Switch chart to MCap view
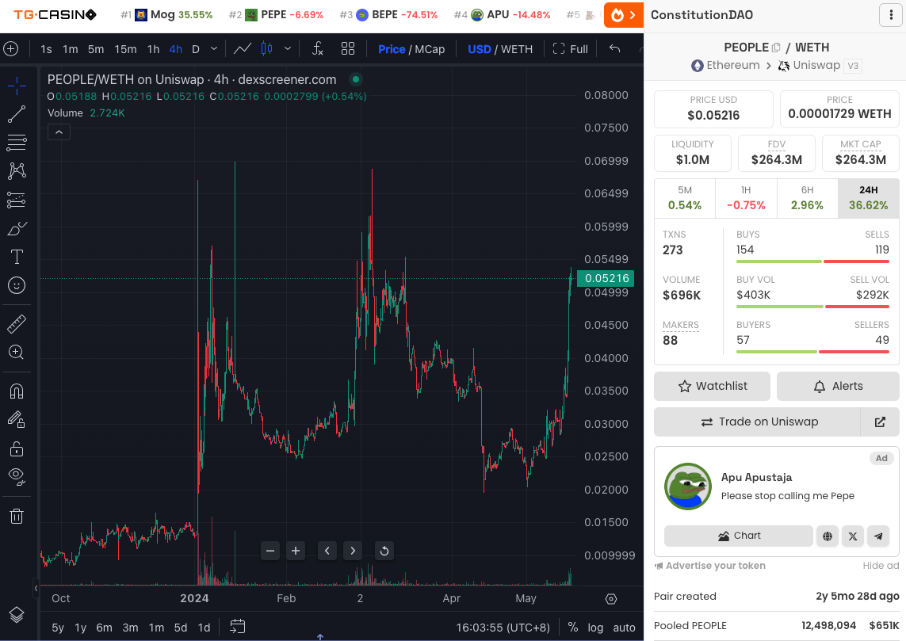 click(430, 49)
